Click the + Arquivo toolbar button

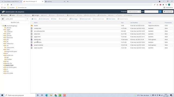(x=4, y=15)
